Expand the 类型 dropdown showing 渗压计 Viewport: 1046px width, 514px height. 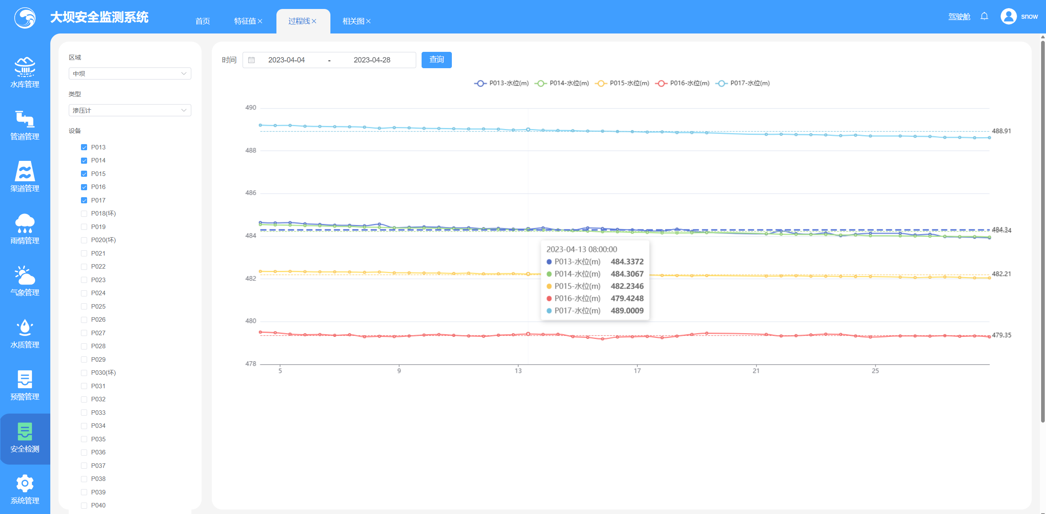[x=130, y=110]
